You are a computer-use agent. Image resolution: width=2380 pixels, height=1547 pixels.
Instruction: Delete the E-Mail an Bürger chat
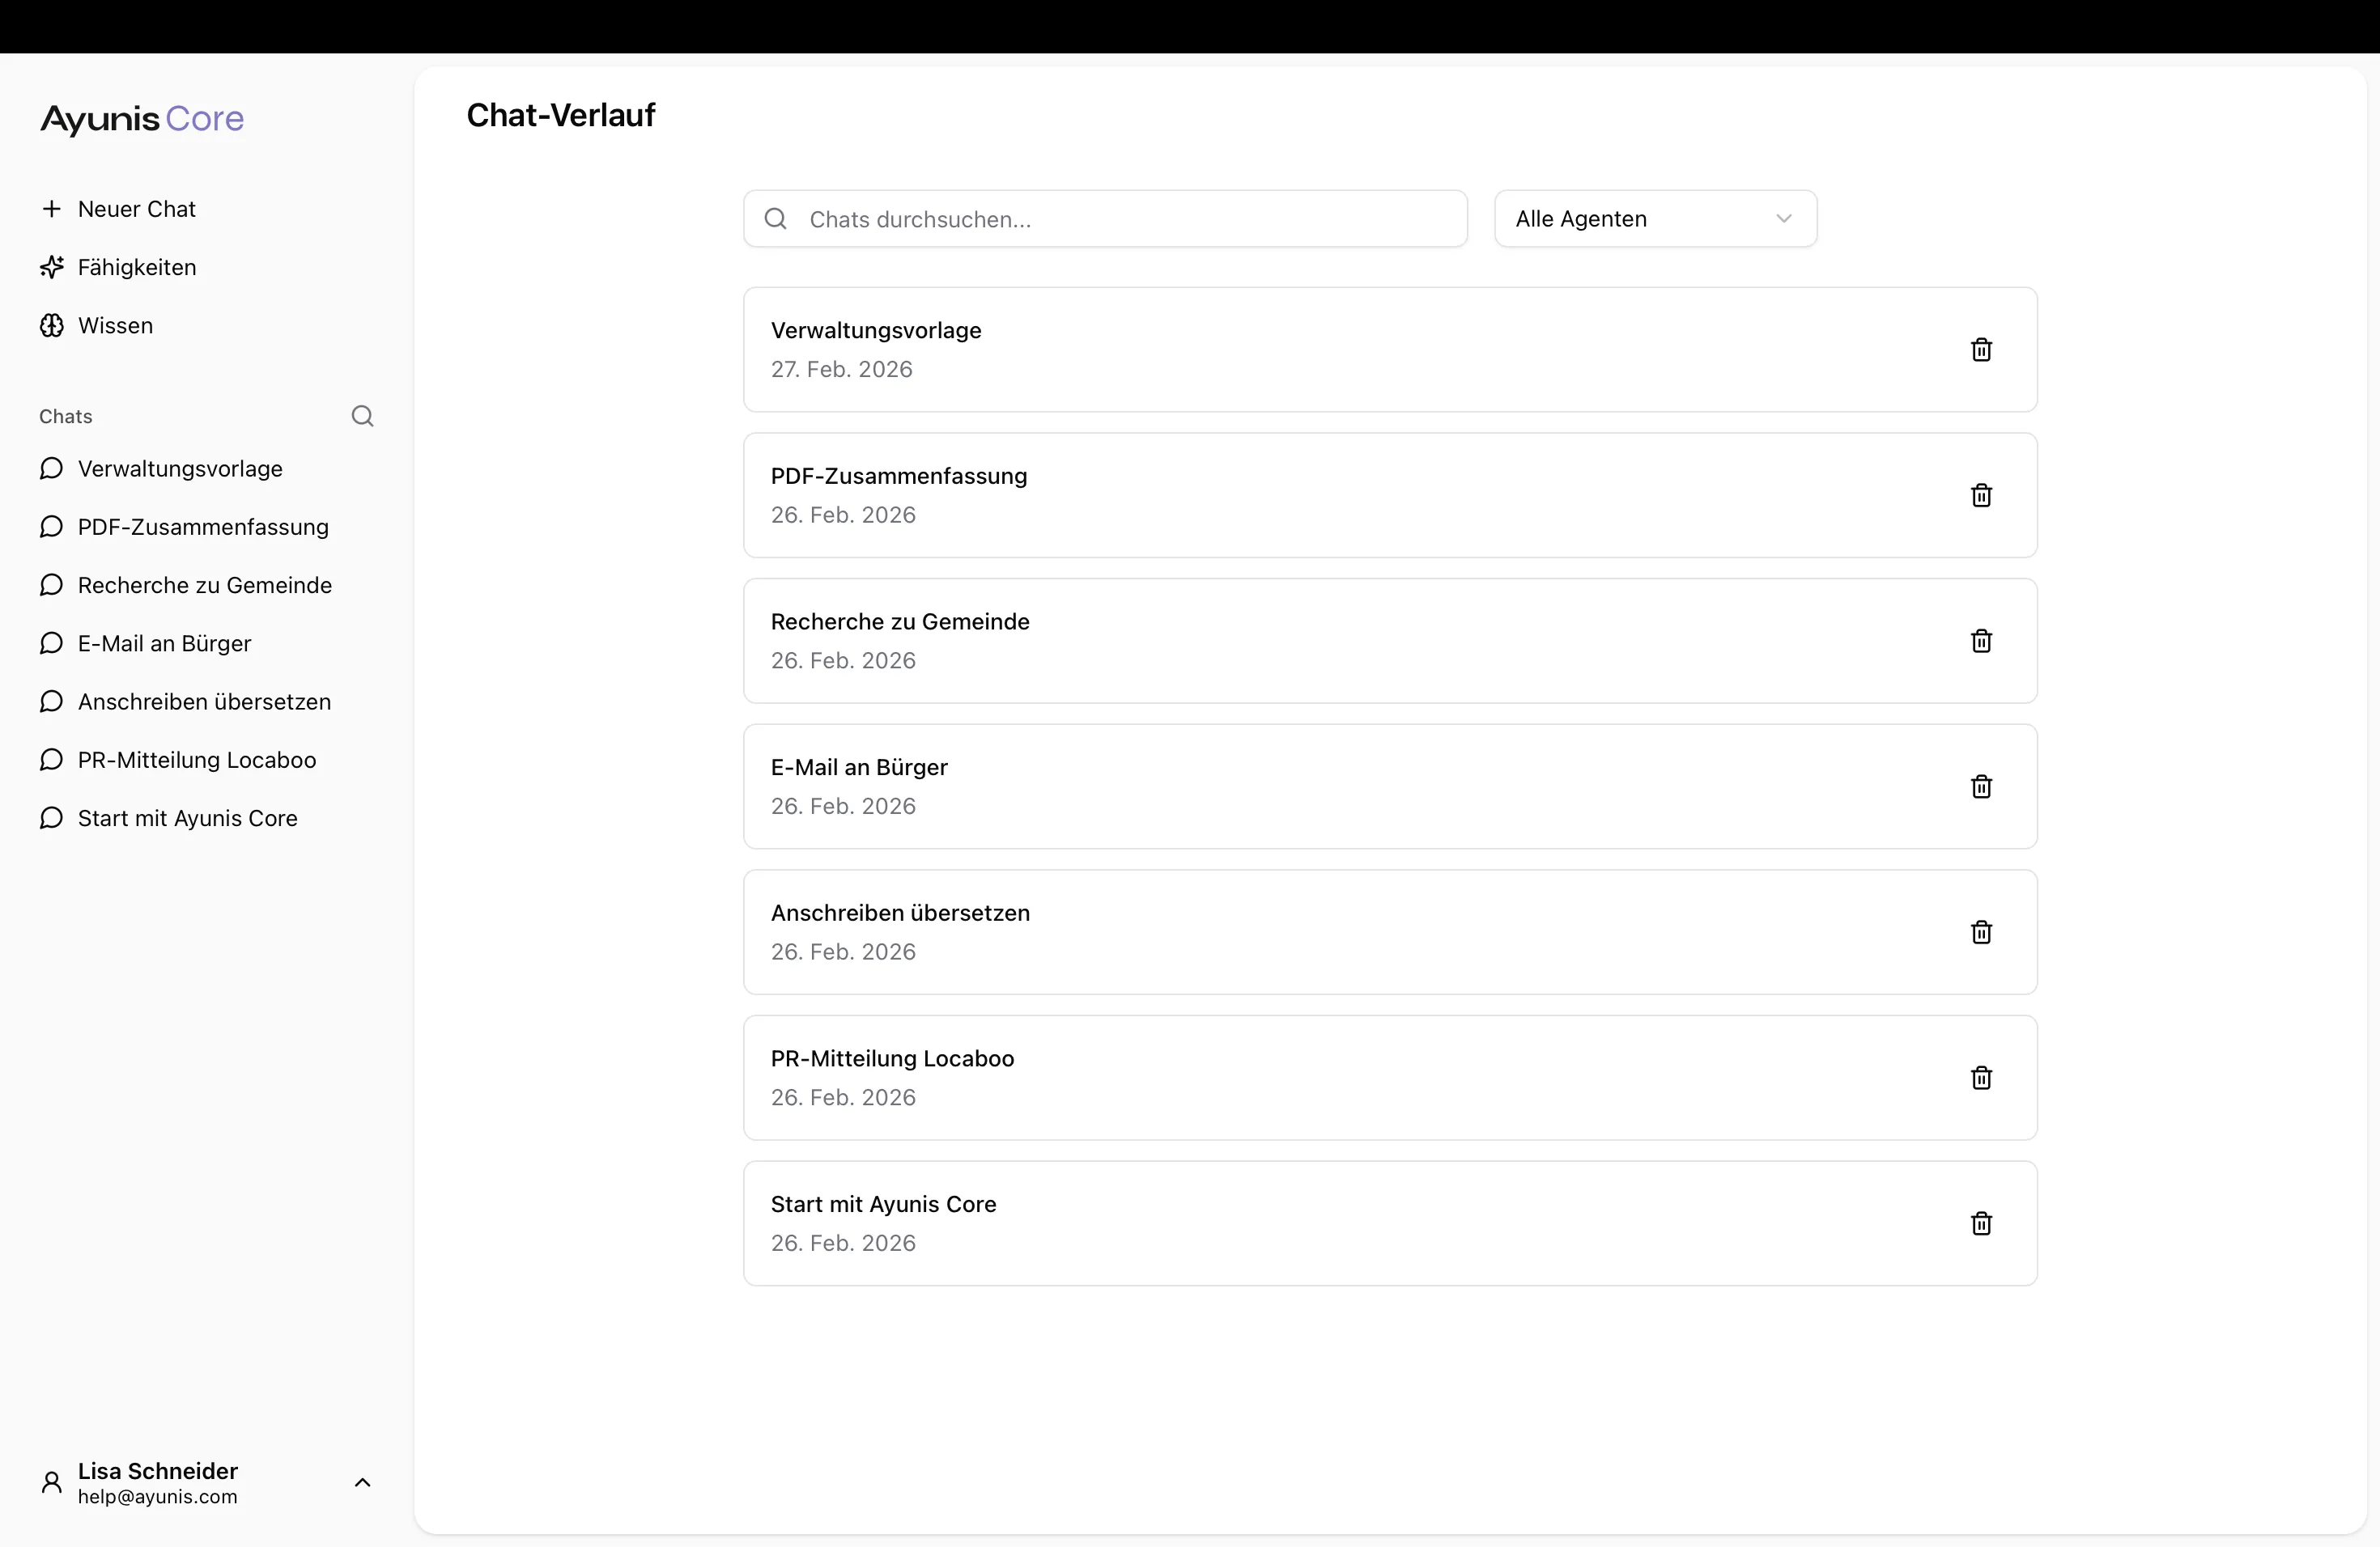coord(1981,786)
